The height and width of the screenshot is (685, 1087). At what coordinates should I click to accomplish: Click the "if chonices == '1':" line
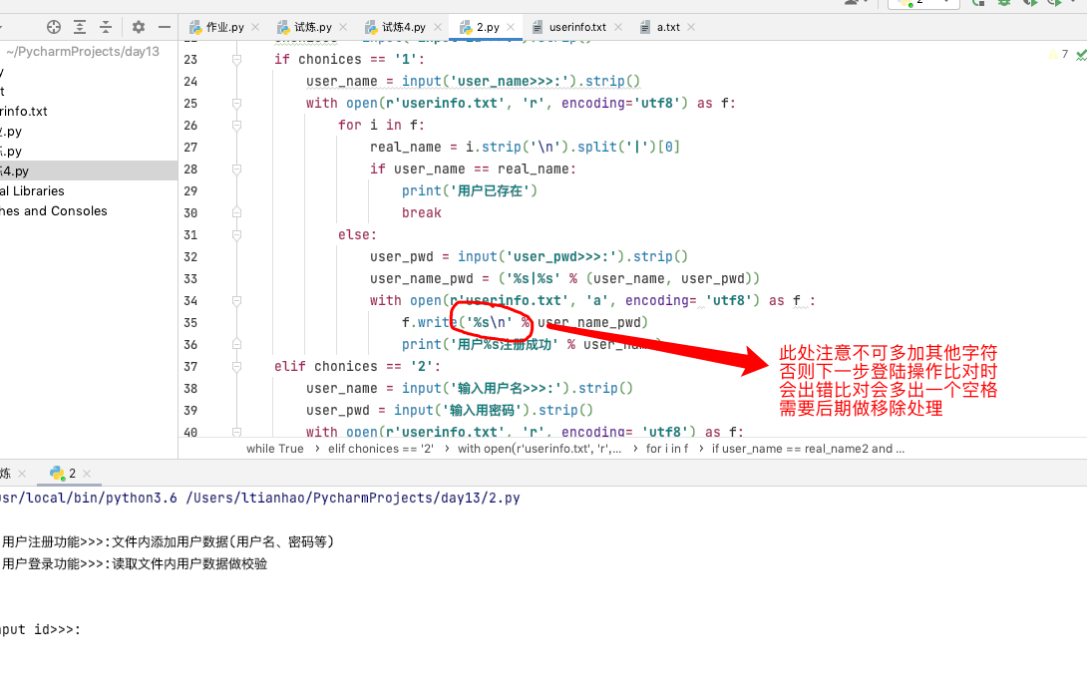(x=349, y=60)
